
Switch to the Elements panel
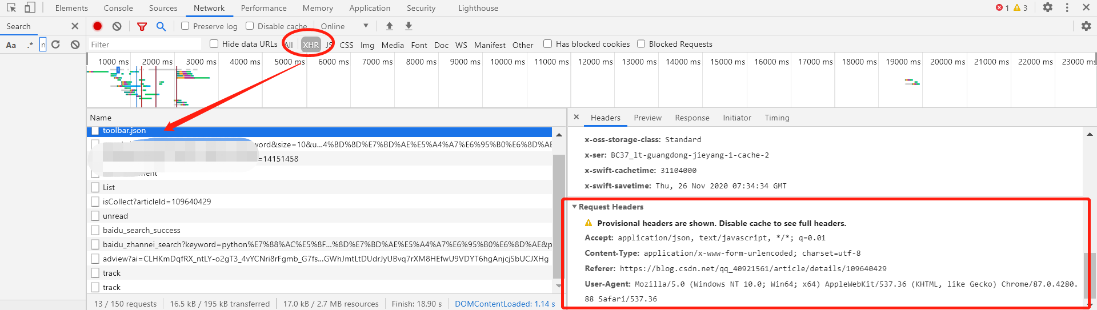[71, 8]
